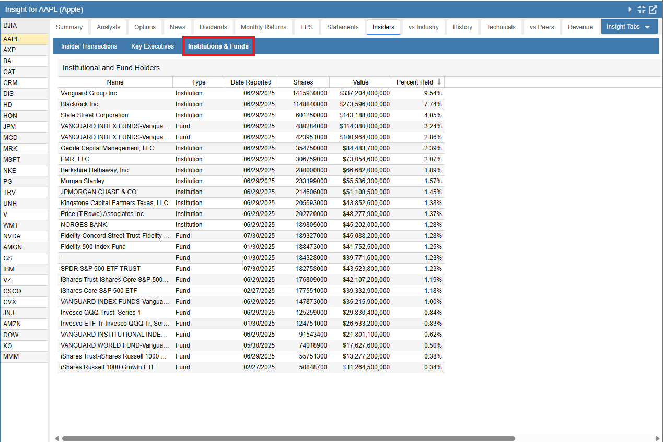This screenshot has width=663, height=442.
Task: Open the Insight Tabs dropdown
Action: click(629, 27)
